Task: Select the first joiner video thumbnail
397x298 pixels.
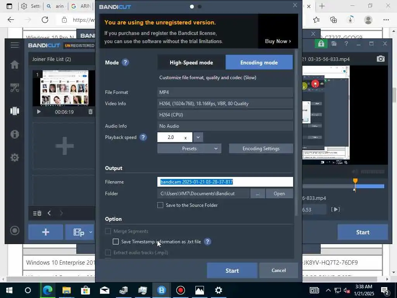Action: coord(64,88)
